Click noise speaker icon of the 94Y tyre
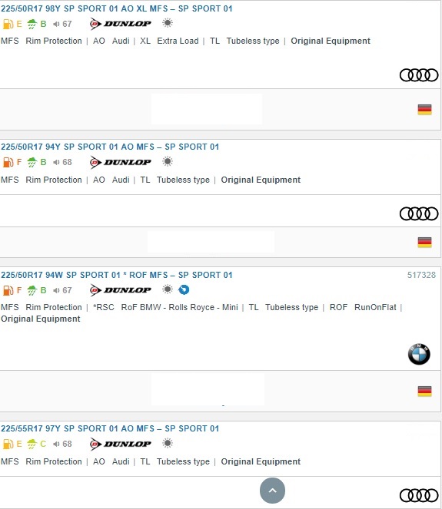The width and height of the screenshot is (442, 509). (57, 162)
